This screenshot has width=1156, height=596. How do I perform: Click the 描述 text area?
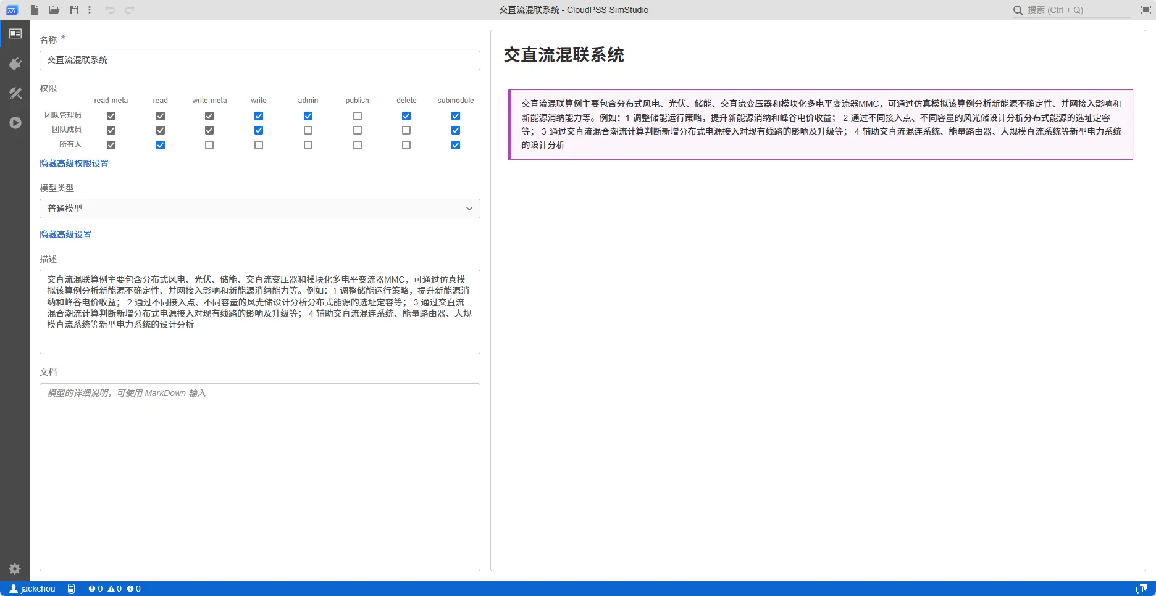coord(260,312)
